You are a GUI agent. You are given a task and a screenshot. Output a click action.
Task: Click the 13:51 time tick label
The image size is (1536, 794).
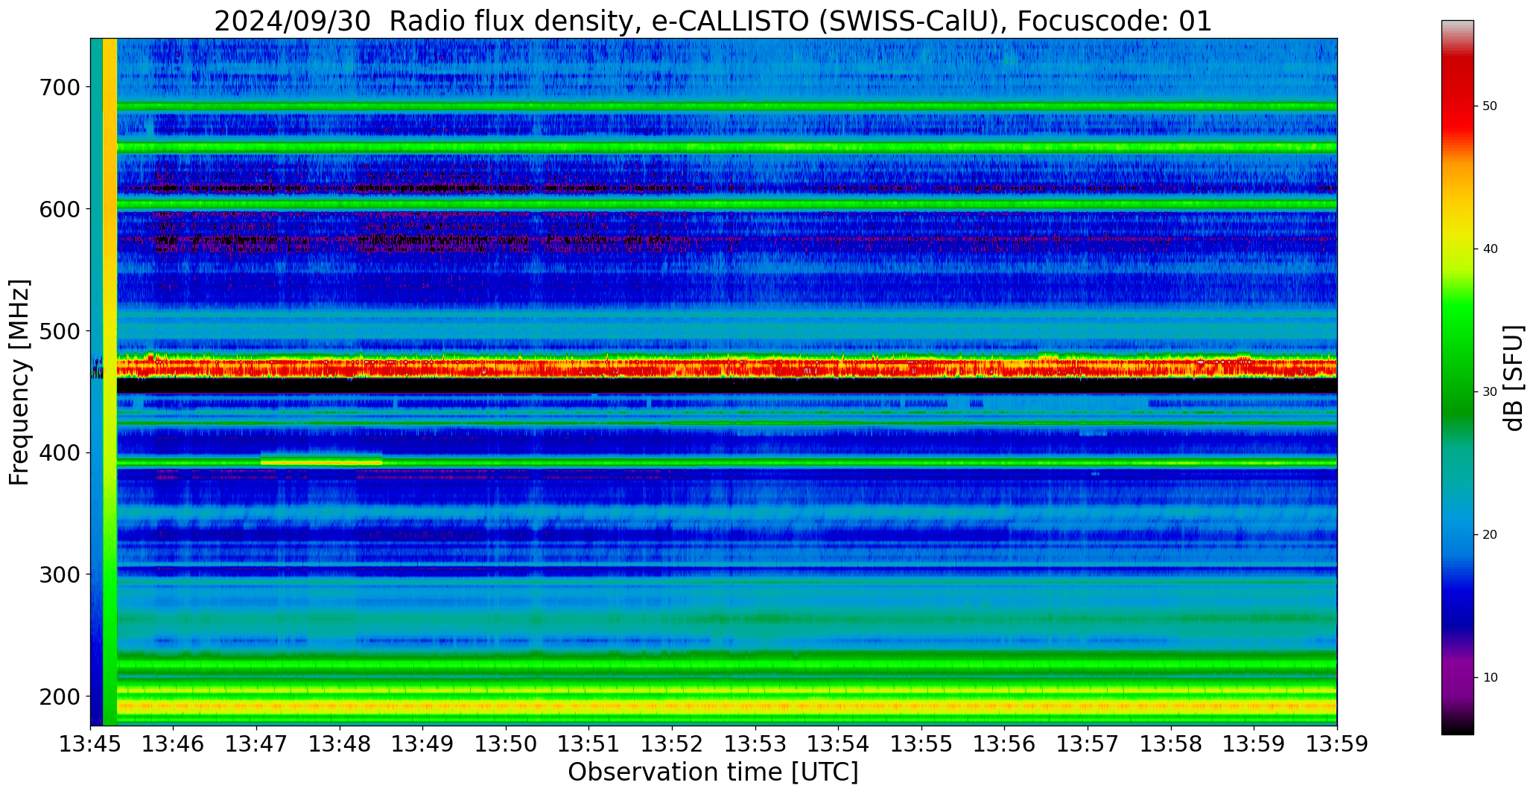click(x=589, y=744)
